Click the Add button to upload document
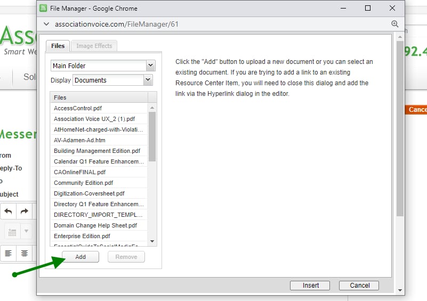 pyautogui.click(x=80, y=257)
